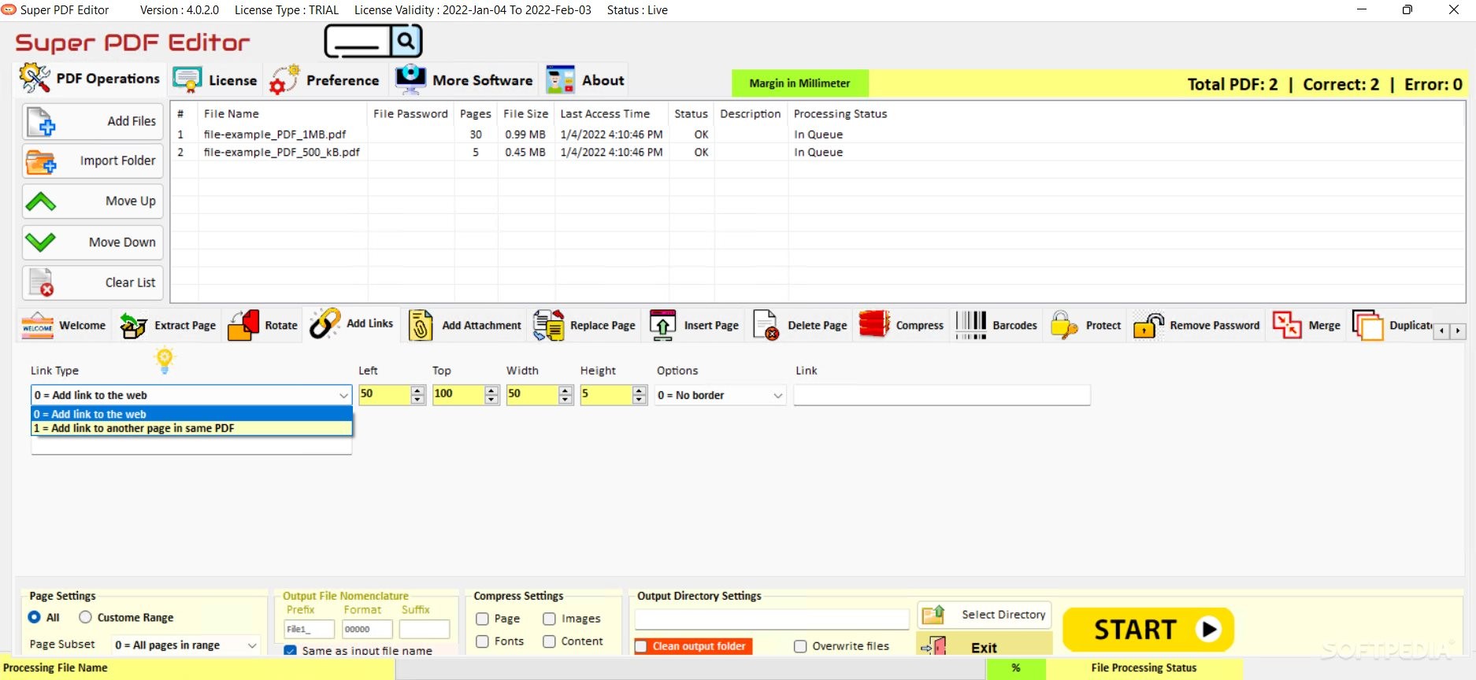Collapse the Link Type dropdown arrow
The width and height of the screenshot is (1476, 680).
(343, 395)
